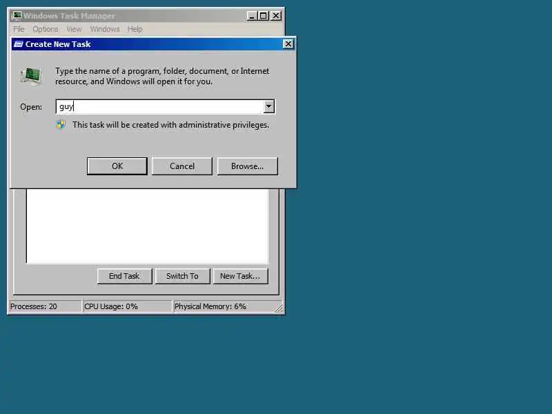This screenshot has width=552, height=414.
Task: Click the administrative privileges notice text
Action: (x=170, y=125)
